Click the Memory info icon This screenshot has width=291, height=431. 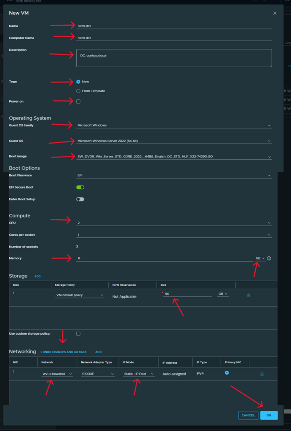point(269,258)
